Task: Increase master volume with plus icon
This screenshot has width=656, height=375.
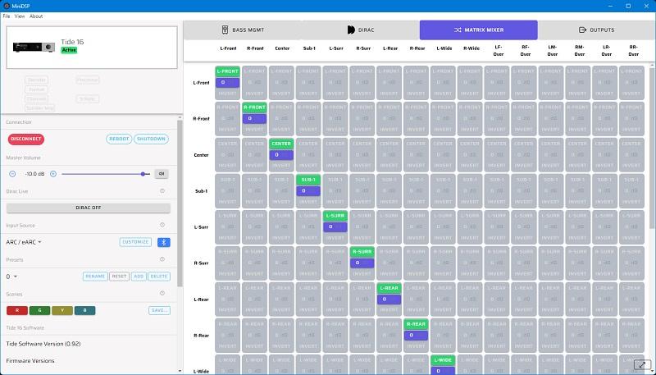Action: tap(53, 174)
